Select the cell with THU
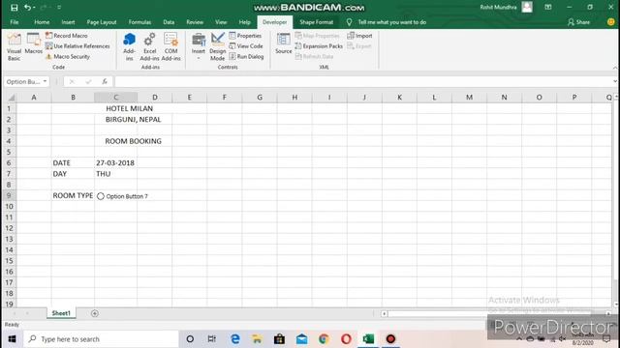The height and width of the screenshot is (348, 620). coord(115,174)
